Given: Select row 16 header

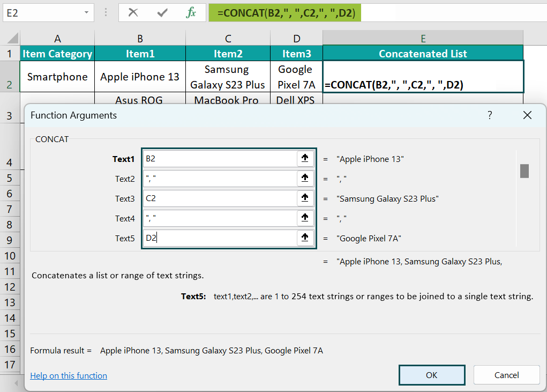Looking at the screenshot, I should pyautogui.click(x=10, y=349).
